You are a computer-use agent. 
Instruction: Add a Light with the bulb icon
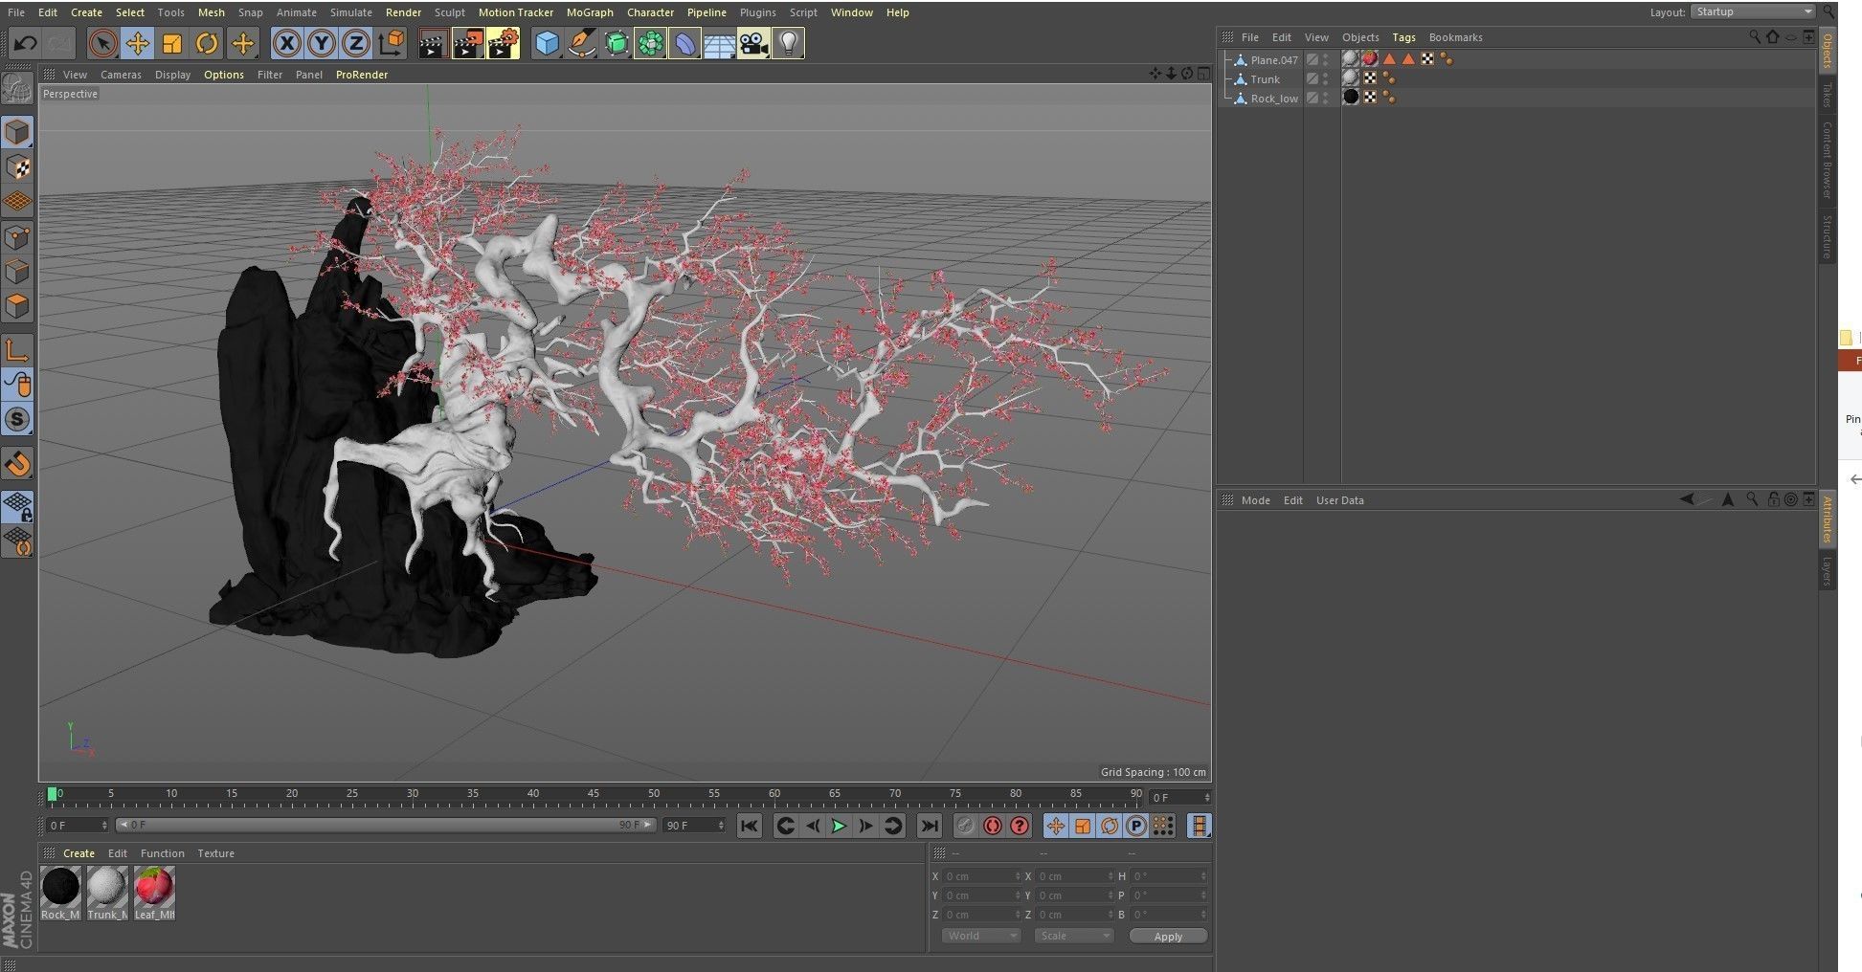coord(788,43)
